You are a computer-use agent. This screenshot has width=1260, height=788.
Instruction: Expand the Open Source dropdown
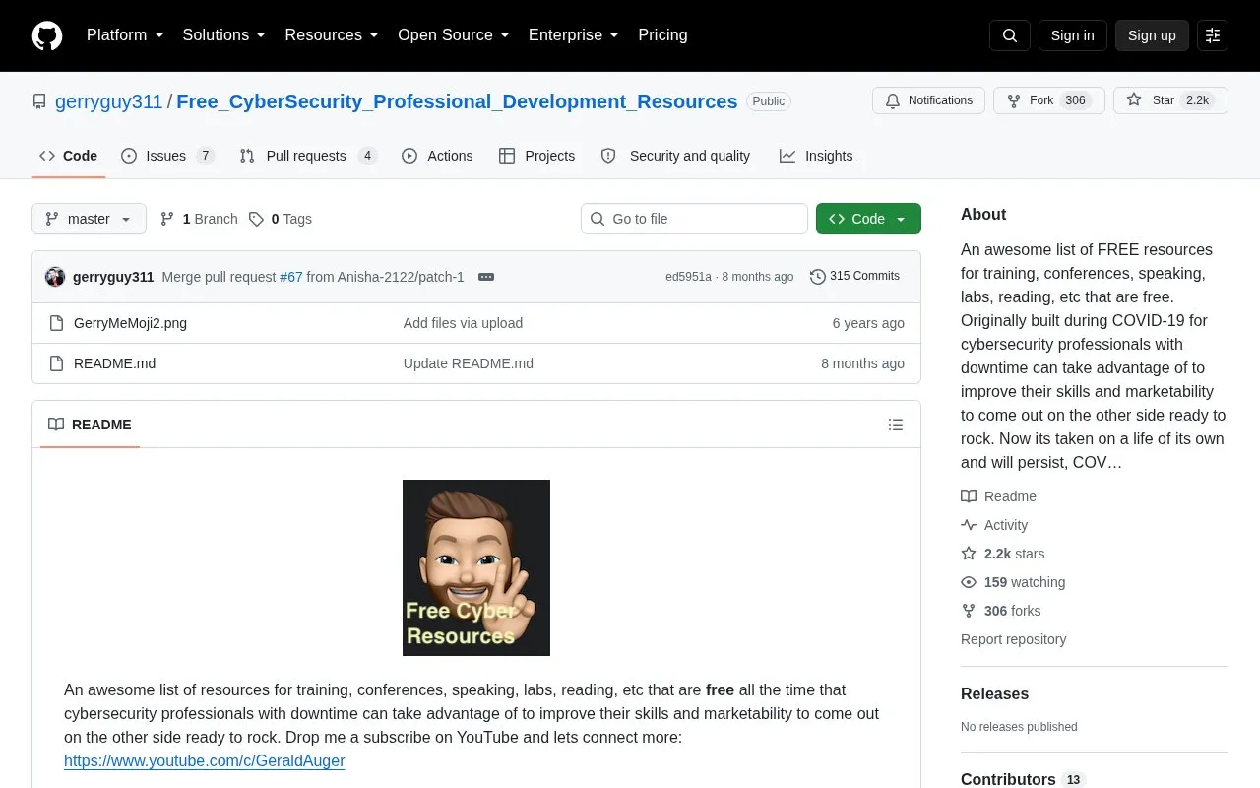pyautogui.click(x=454, y=35)
